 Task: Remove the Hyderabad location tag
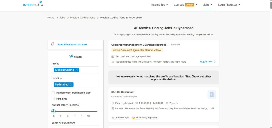pos(71,84)
